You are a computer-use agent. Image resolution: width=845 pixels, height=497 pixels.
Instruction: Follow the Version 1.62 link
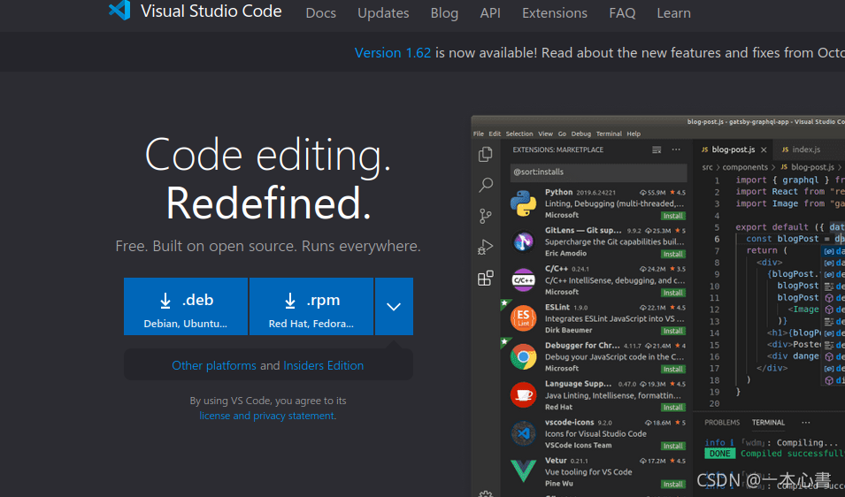pyautogui.click(x=392, y=53)
